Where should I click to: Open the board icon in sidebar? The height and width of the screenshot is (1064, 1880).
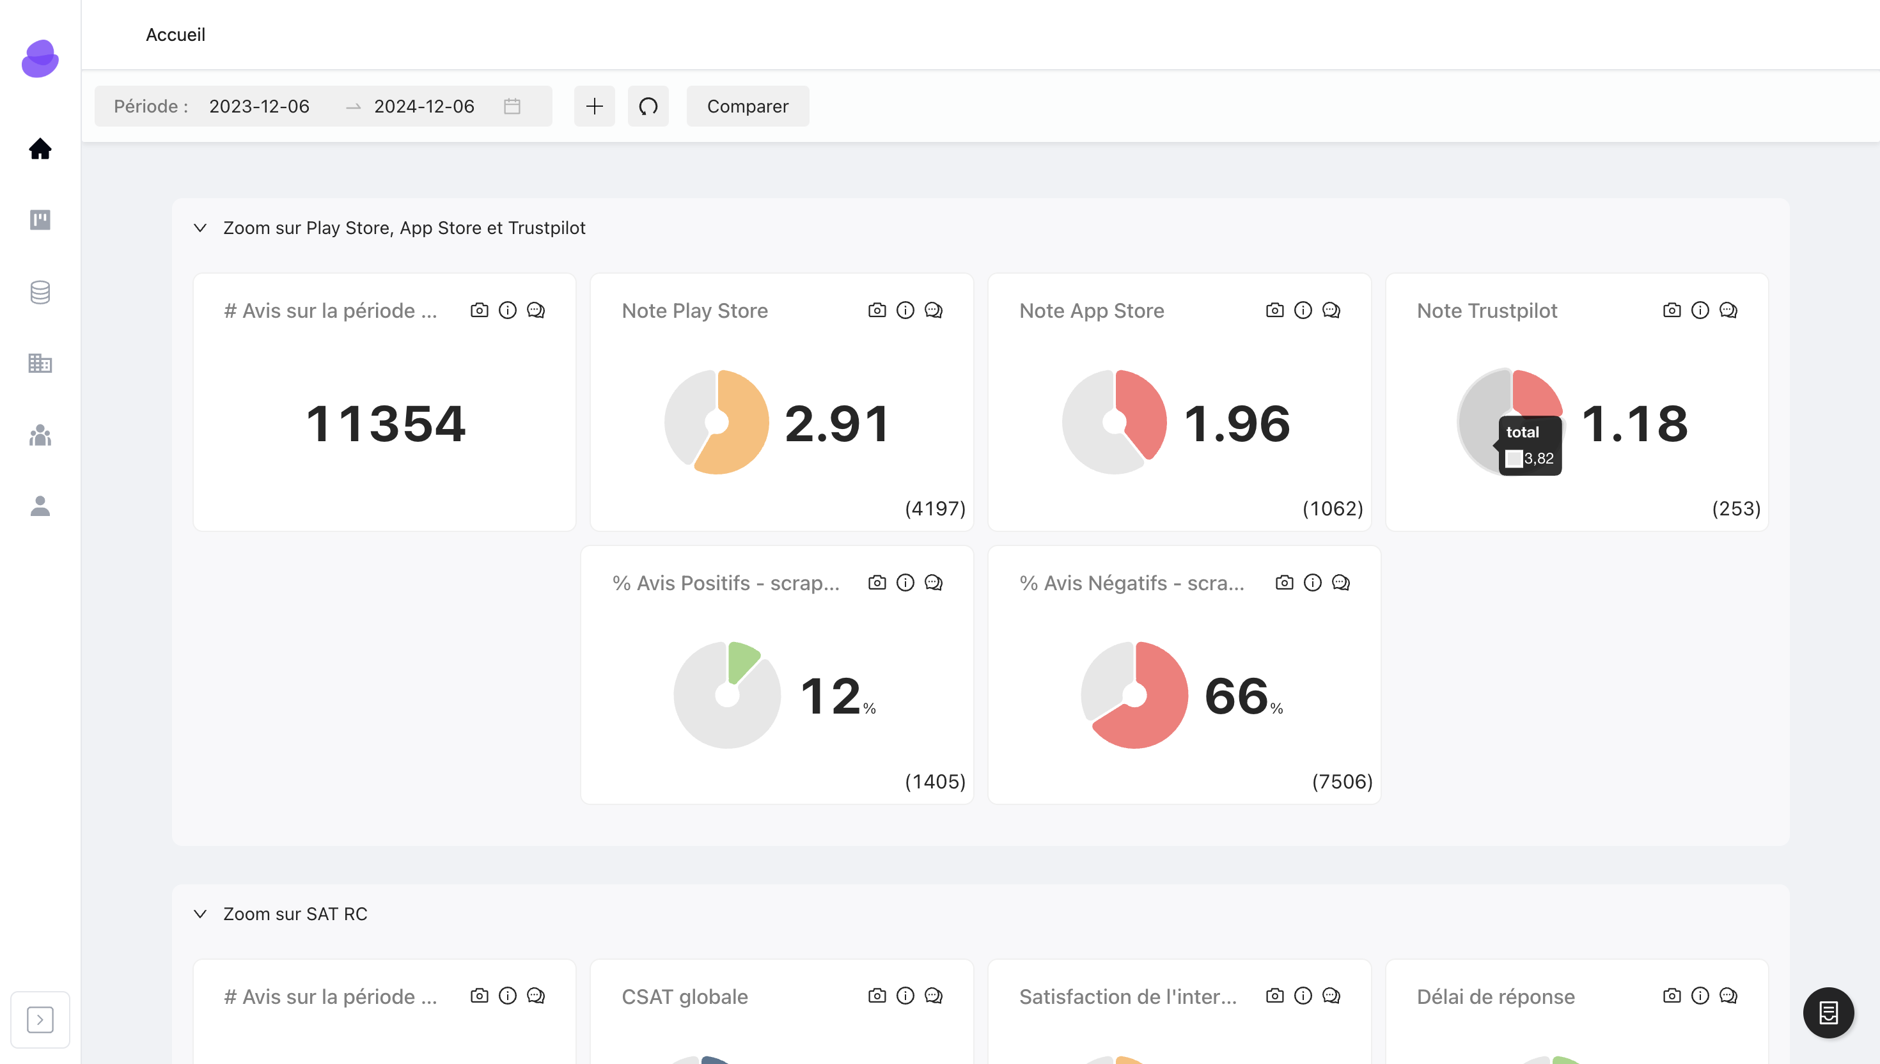(40, 220)
